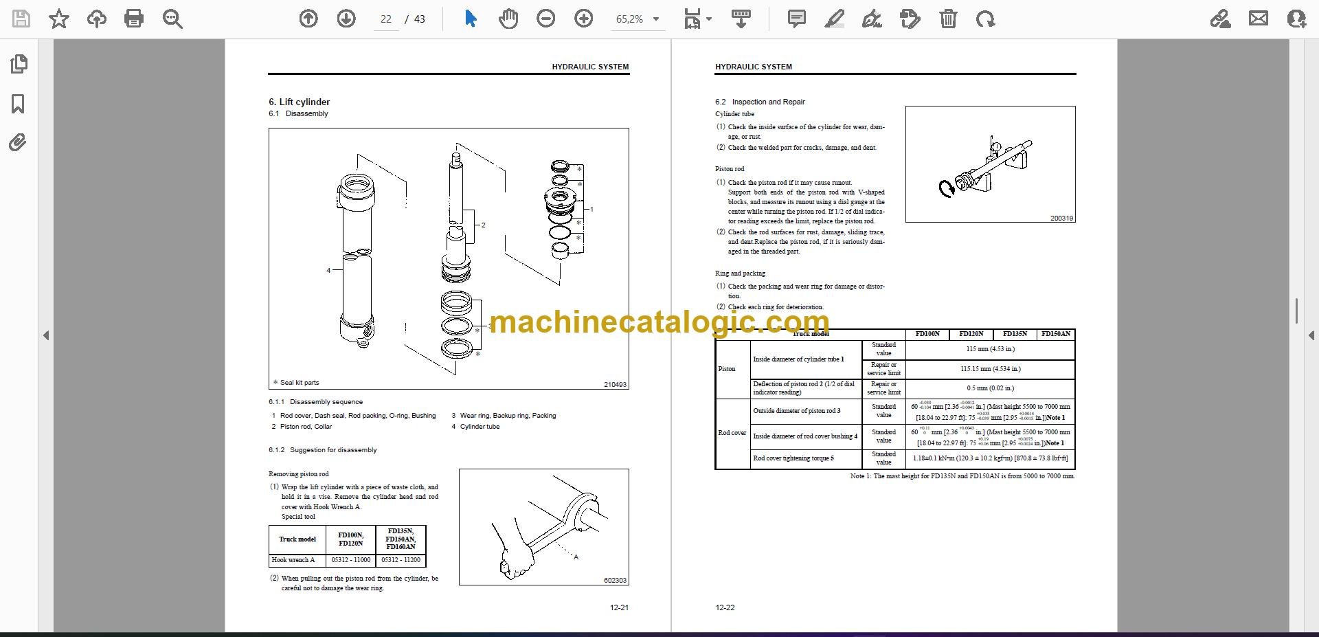Click the vertical scrollbar thumb

[x=1296, y=311]
